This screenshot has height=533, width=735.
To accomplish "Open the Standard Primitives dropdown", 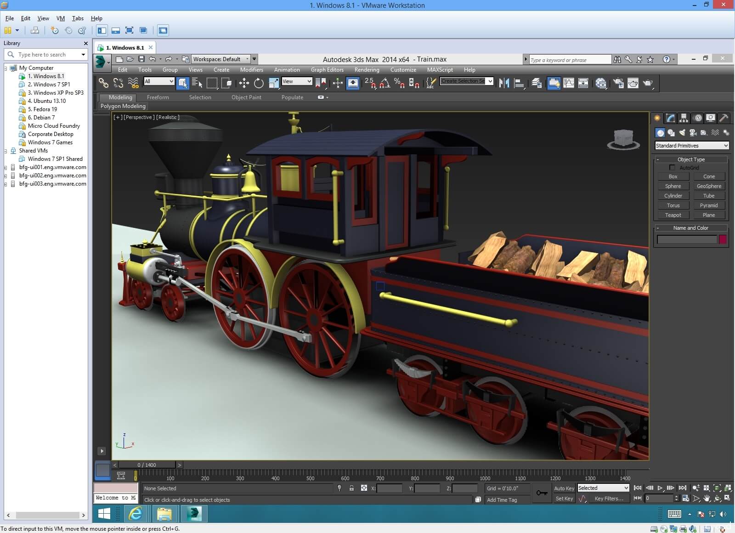I will (692, 146).
